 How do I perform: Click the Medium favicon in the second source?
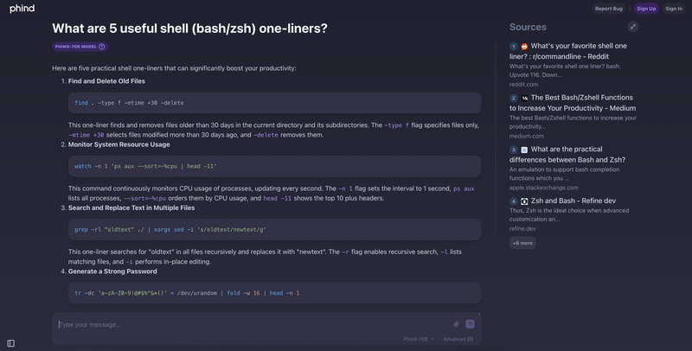(524, 98)
